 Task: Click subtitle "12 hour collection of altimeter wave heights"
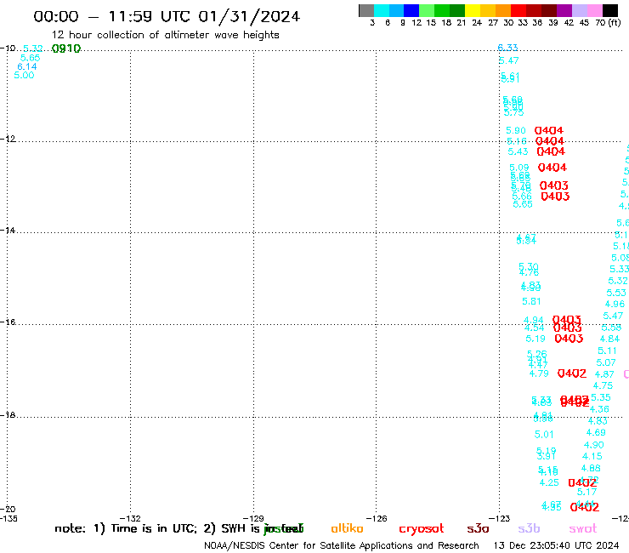point(165,35)
